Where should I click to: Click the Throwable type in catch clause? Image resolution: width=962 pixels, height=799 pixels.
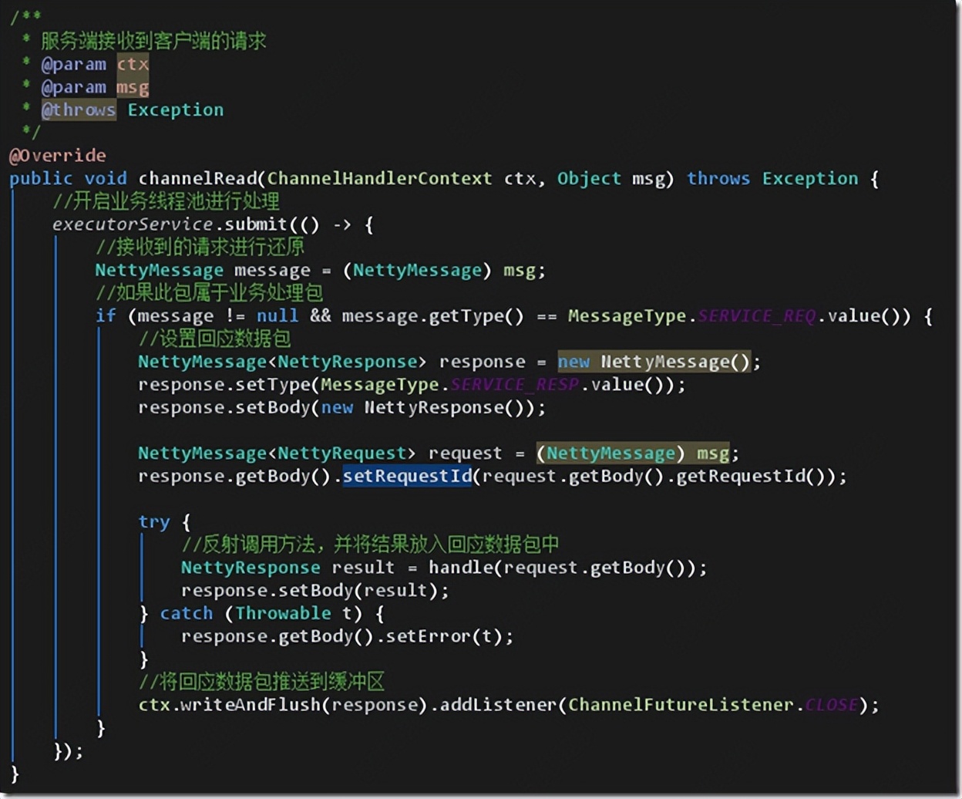(283, 613)
